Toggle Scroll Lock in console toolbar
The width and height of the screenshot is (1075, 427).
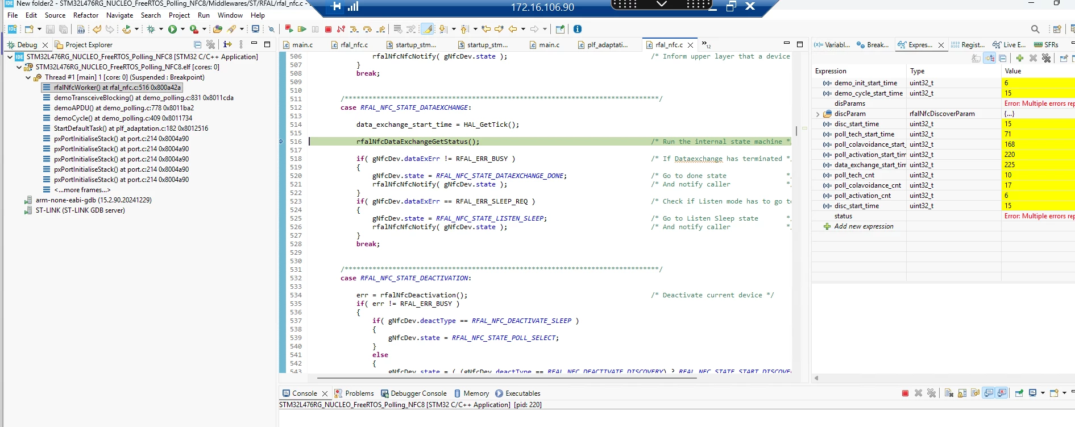[x=962, y=393]
